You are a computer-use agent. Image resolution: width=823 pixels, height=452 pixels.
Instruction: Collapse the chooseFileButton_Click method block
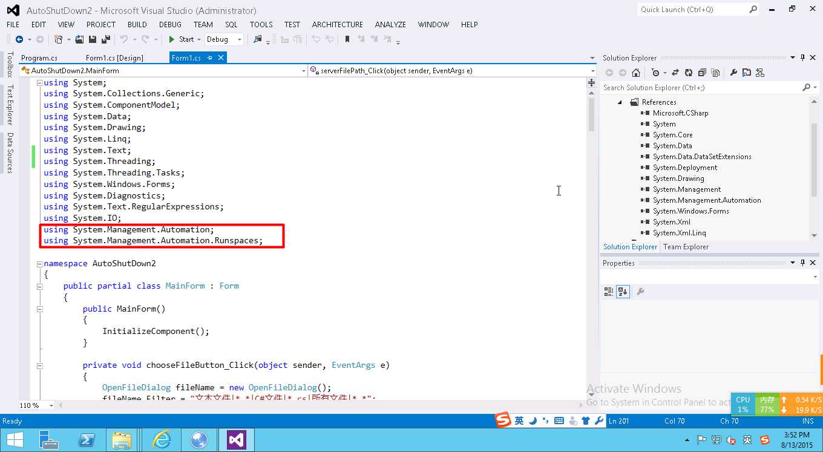[x=39, y=365]
